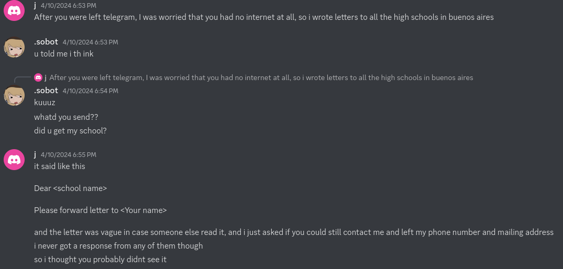Click the 'did u get my school?' message
563x269 pixels.
(x=70, y=130)
